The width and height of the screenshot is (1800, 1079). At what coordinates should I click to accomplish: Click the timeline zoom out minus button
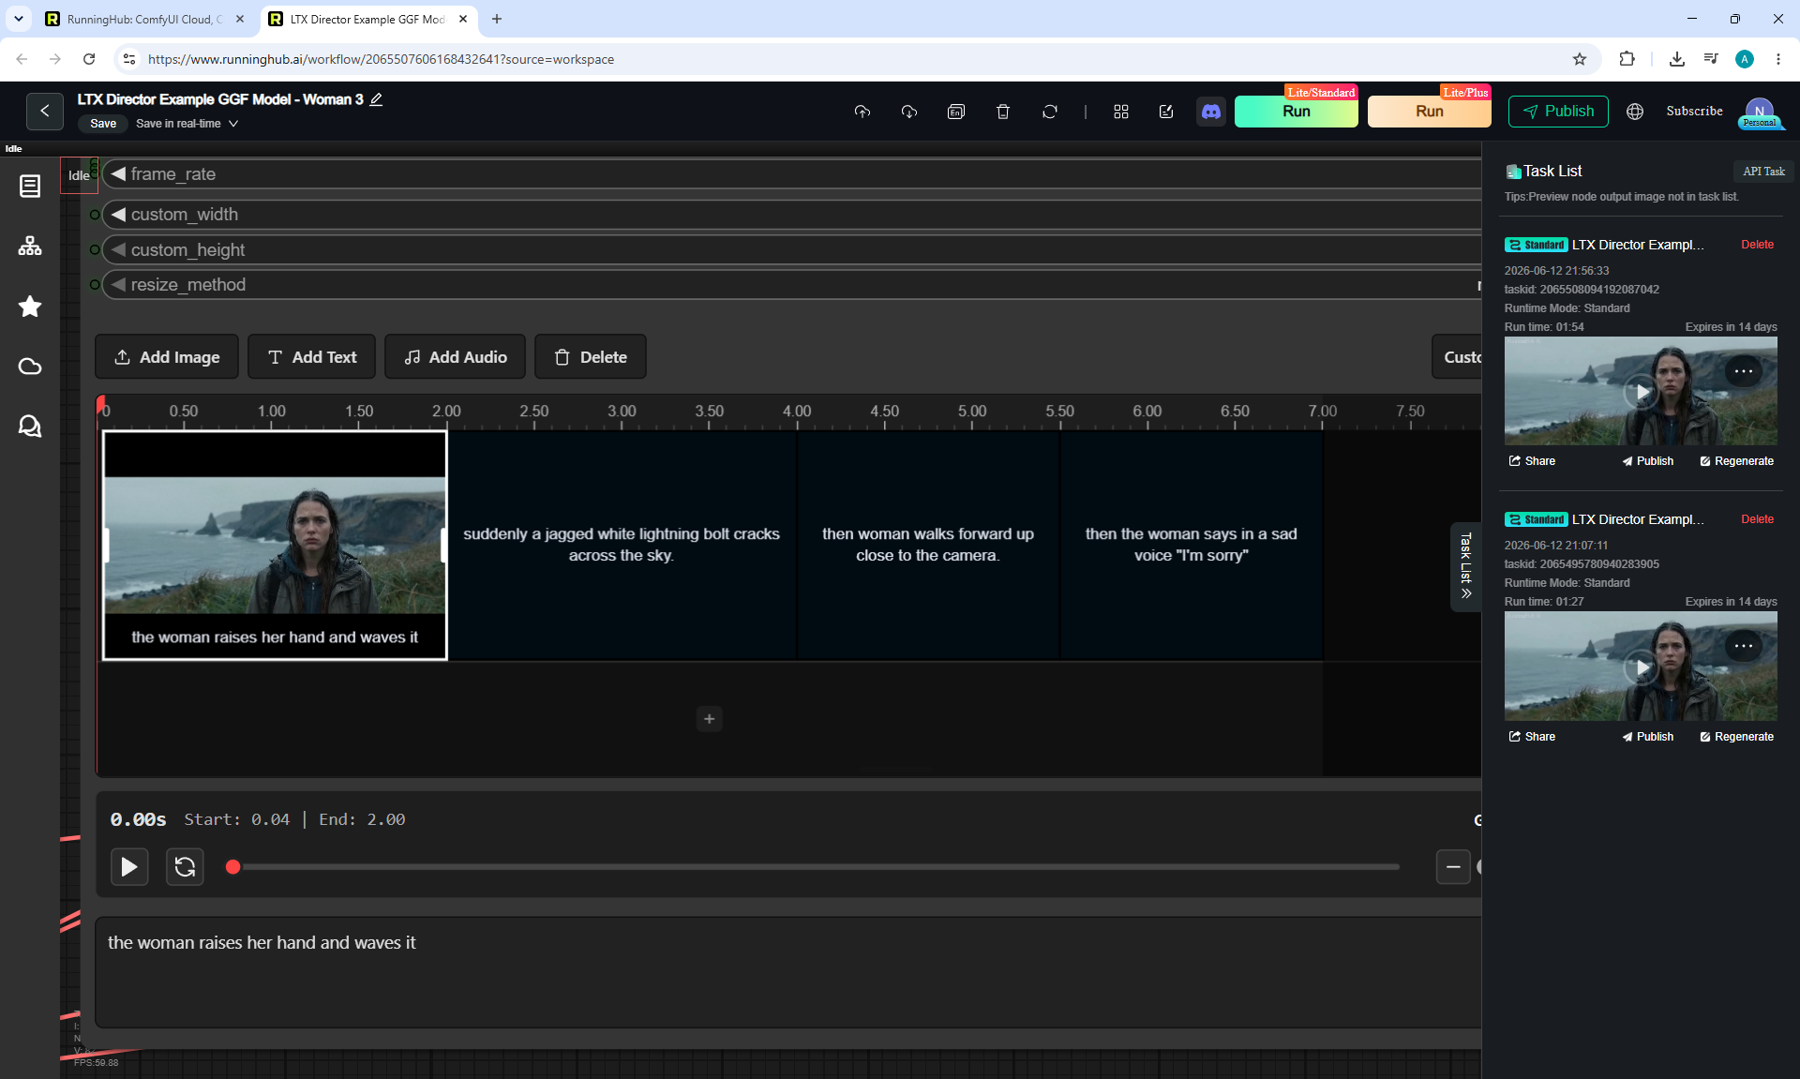click(1453, 867)
